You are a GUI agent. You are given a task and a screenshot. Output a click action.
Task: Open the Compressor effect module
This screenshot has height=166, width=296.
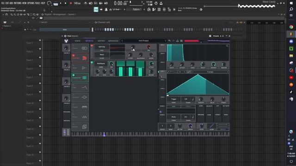pyautogui.click(x=80, y=77)
